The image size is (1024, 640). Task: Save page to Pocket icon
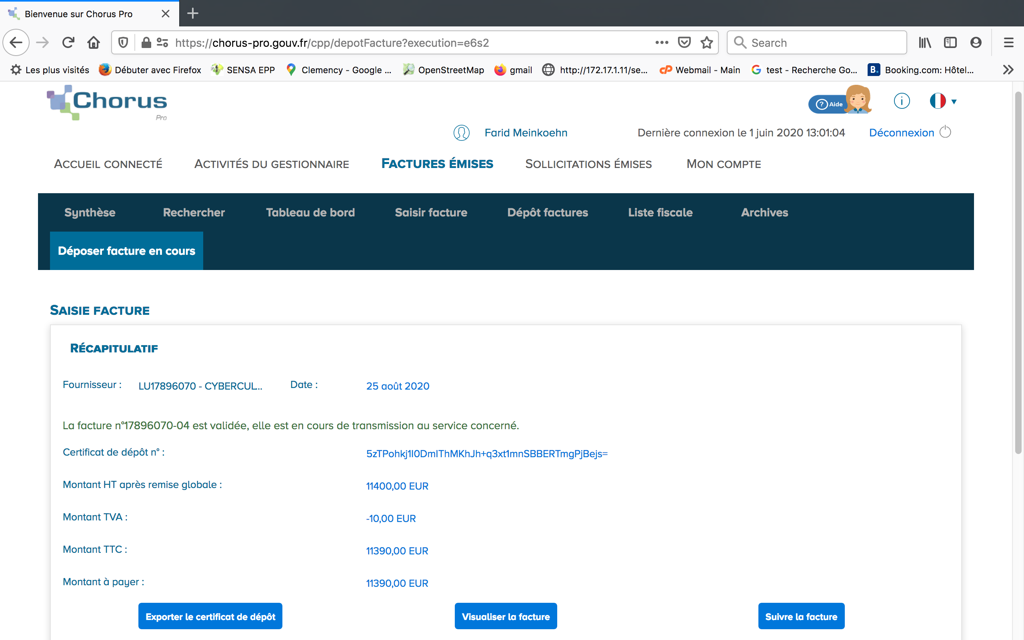684,43
